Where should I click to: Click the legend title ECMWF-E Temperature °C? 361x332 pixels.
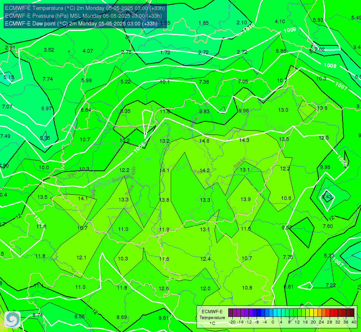tap(212, 318)
